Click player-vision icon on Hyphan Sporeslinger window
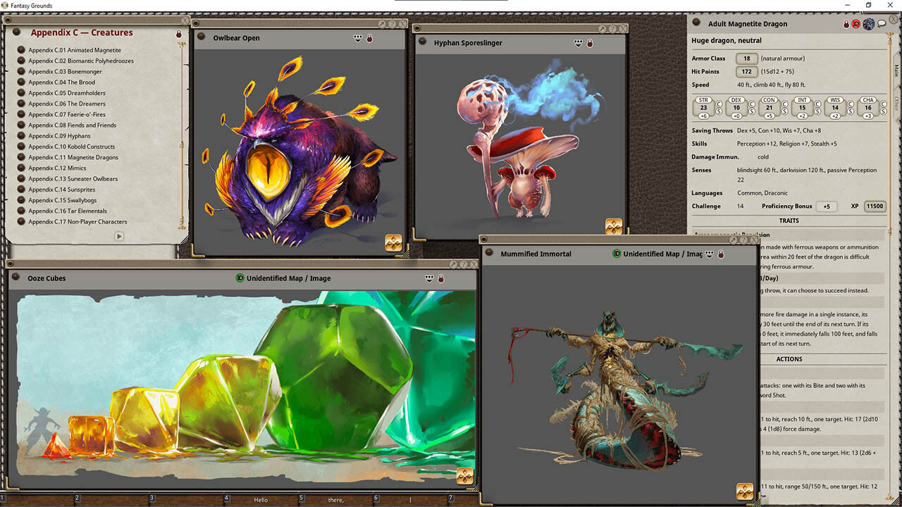902x507 pixels. point(578,42)
